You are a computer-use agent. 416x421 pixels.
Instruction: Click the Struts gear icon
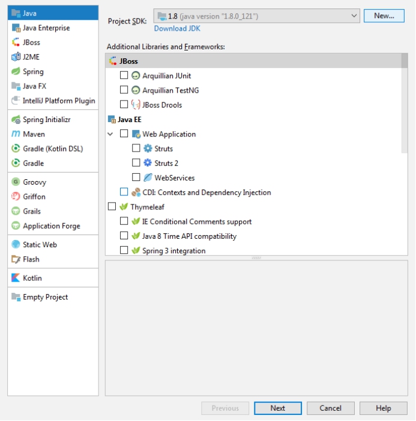point(148,148)
